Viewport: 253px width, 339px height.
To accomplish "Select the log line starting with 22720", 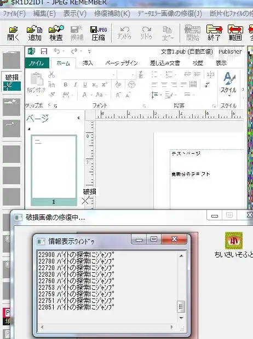I will tap(76, 268).
